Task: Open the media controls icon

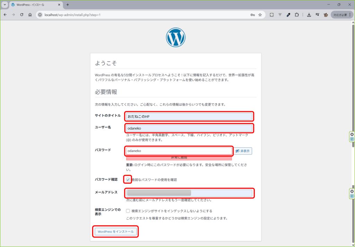Action: coord(317,15)
